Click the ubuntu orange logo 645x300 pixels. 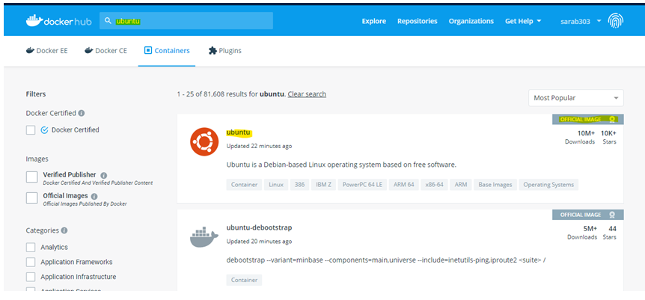click(204, 142)
